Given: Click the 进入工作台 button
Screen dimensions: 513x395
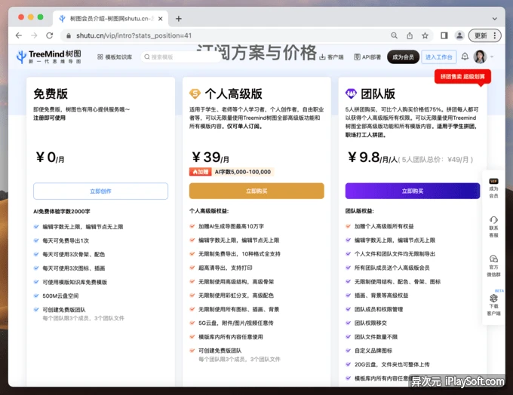Looking at the screenshot, I should (x=439, y=57).
